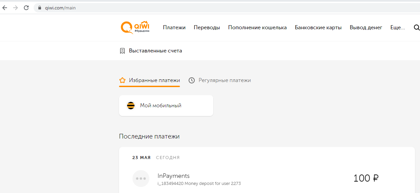The height and width of the screenshot is (193, 420).
Task: Switch to the Регулярные платежи tab
Action: [x=224, y=80]
